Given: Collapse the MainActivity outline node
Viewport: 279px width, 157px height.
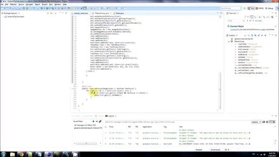Looking at the screenshot, I should [x=229, y=41].
